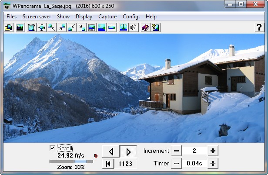Click the speaker sound icon

tap(134, 27)
